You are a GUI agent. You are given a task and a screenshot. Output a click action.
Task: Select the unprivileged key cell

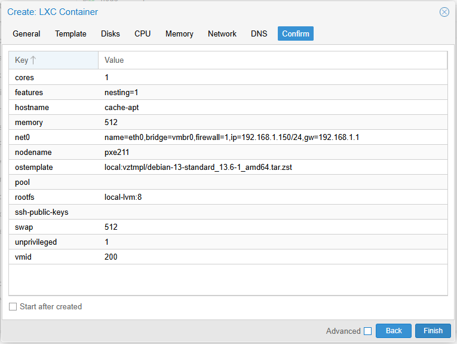tap(54, 242)
